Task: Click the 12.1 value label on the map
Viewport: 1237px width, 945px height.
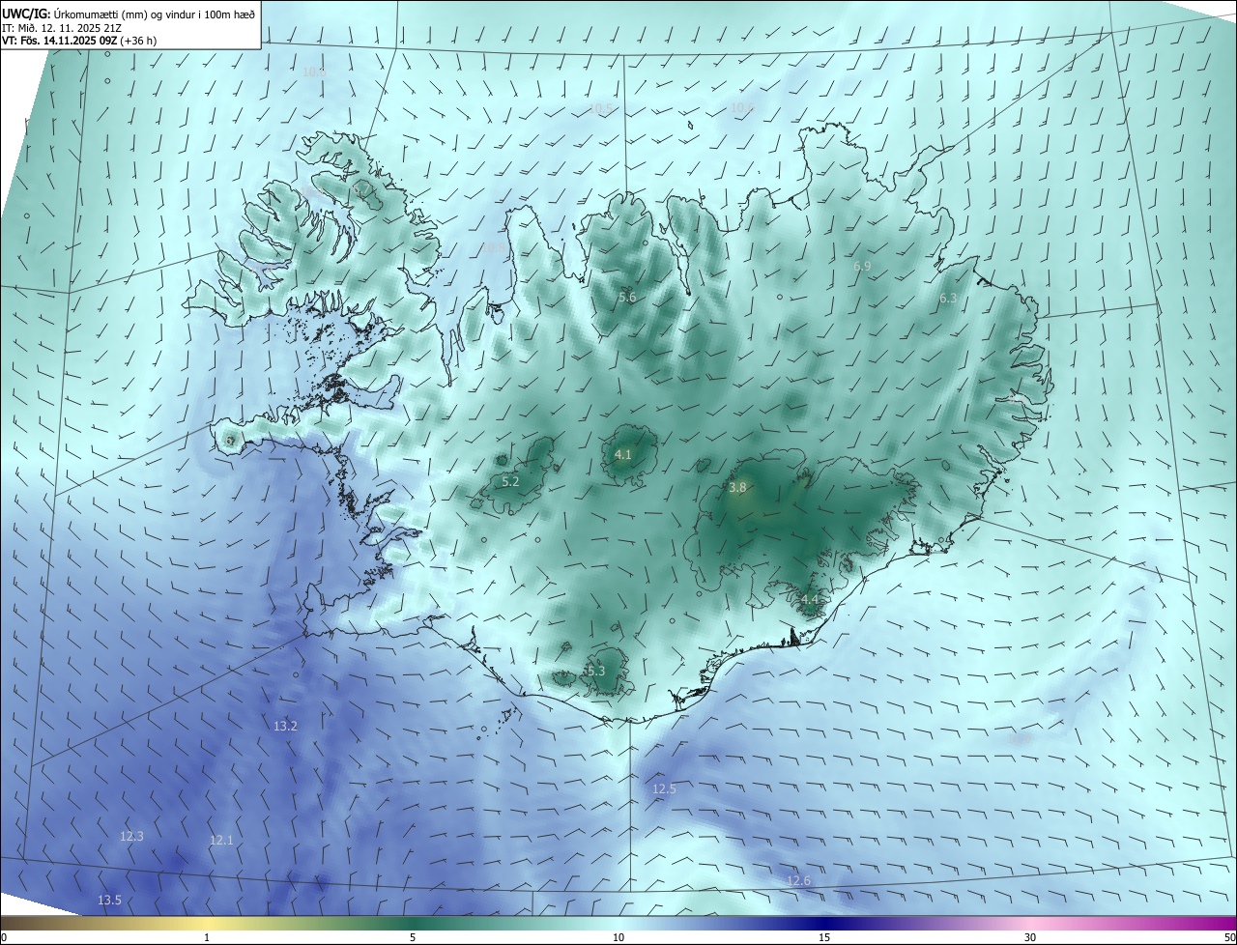Action: pos(221,841)
